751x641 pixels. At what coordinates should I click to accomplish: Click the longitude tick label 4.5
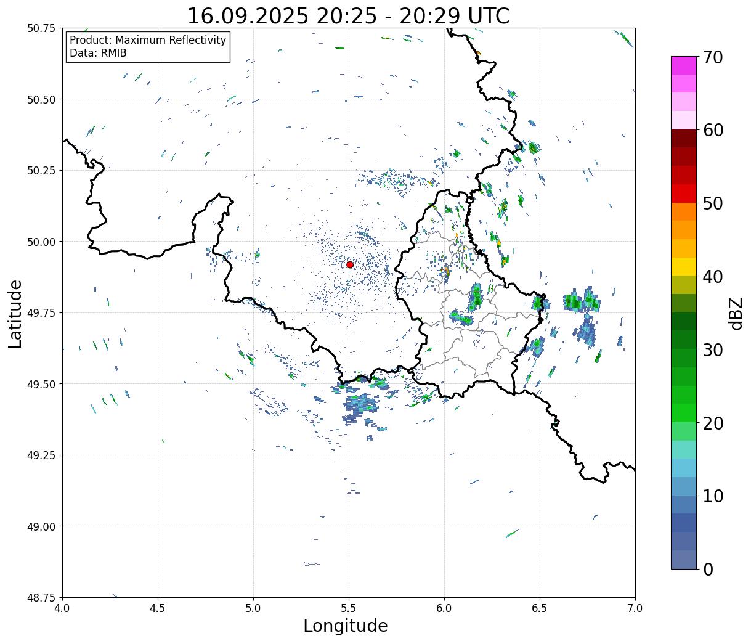point(158,608)
